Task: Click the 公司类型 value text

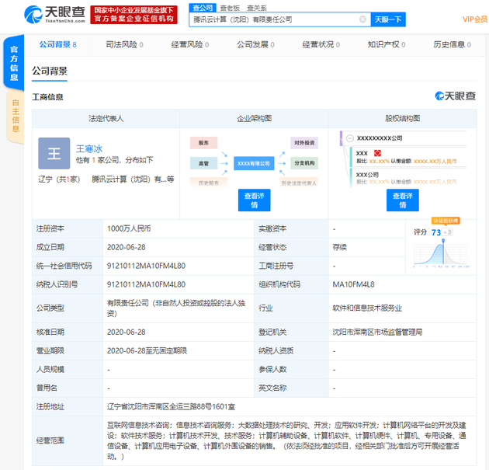Action: pos(176,308)
